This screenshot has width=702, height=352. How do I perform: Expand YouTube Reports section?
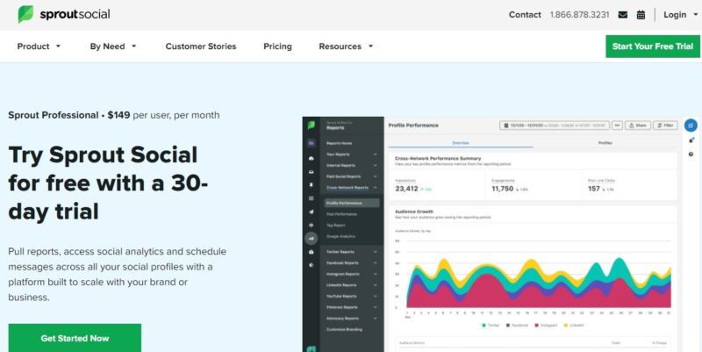coord(352,297)
